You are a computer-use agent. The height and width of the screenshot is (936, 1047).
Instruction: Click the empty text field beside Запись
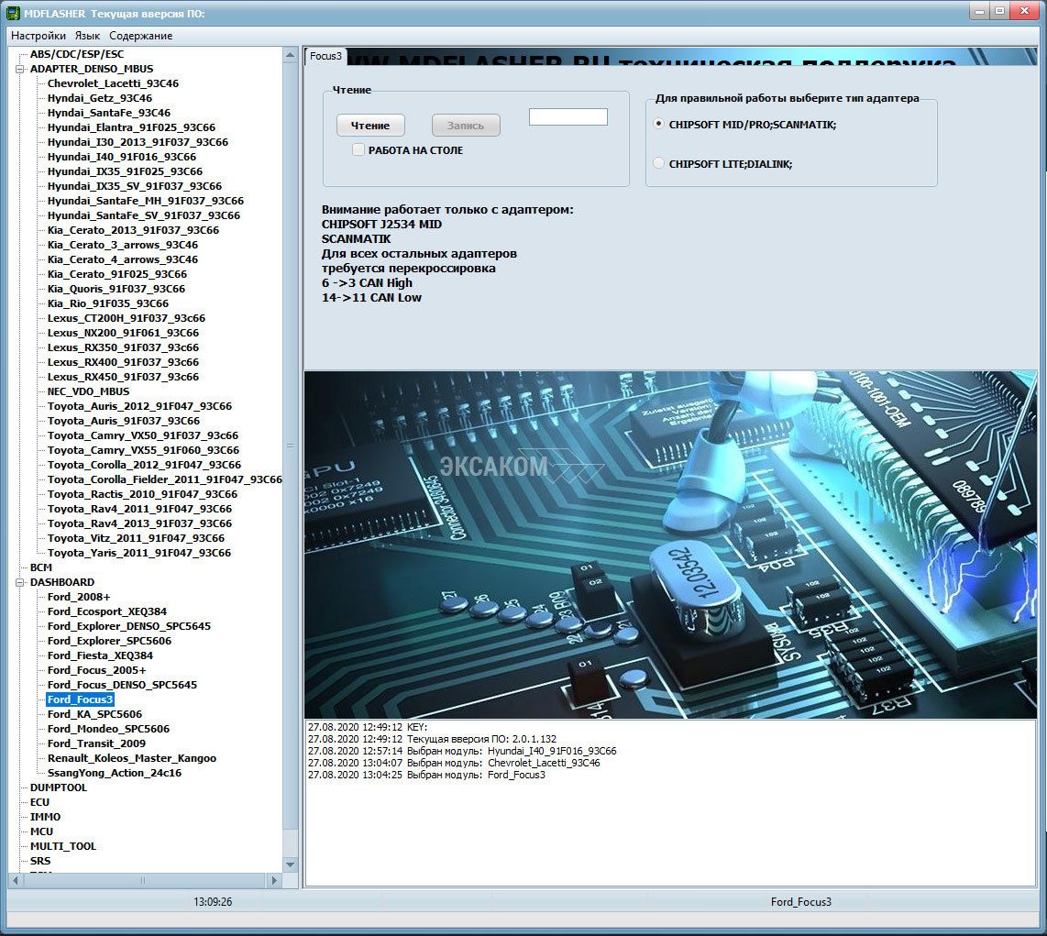(x=568, y=117)
